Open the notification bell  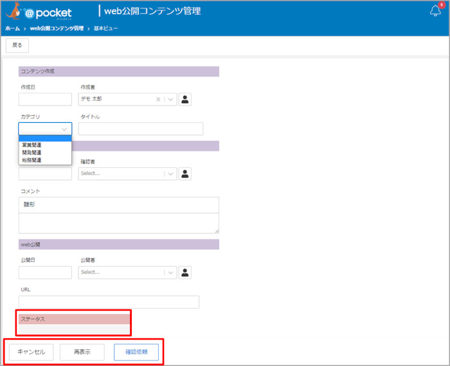(435, 11)
